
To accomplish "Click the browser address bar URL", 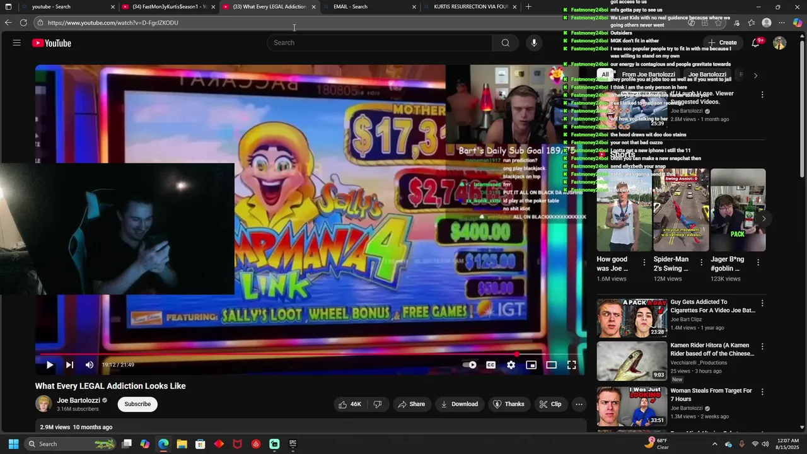I will click(113, 23).
